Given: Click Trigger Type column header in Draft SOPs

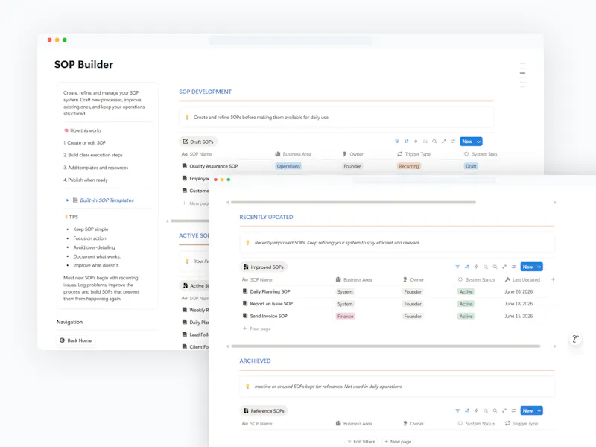Looking at the screenshot, I should (x=414, y=154).
